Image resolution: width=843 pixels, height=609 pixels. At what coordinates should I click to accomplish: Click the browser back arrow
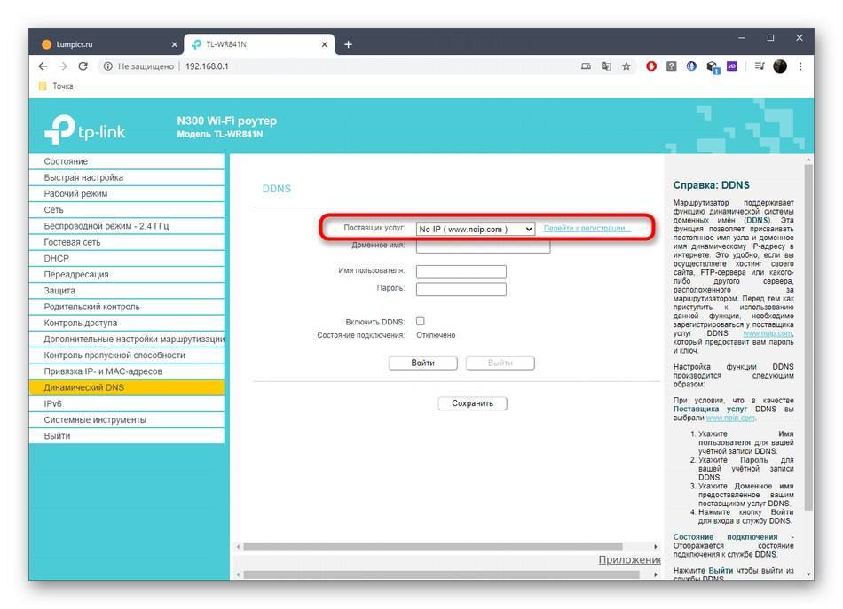click(x=43, y=66)
